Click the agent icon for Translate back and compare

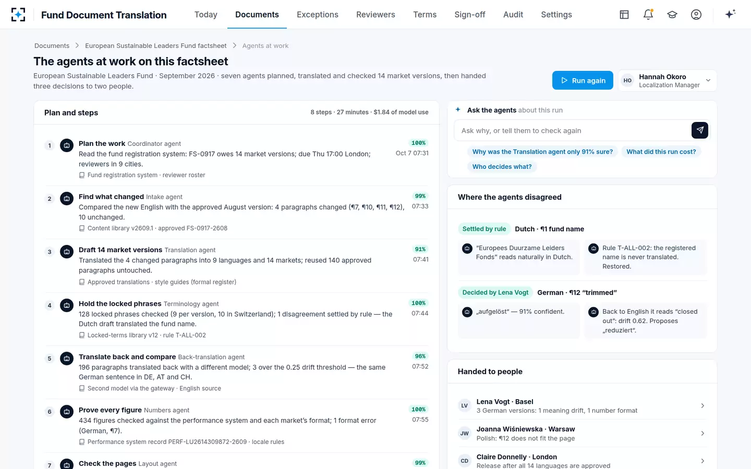(67, 359)
